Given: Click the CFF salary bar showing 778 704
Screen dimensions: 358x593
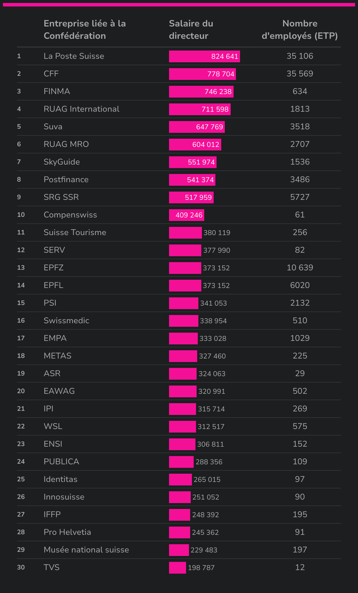Looking at the screenshot, I should pos(202,74).
